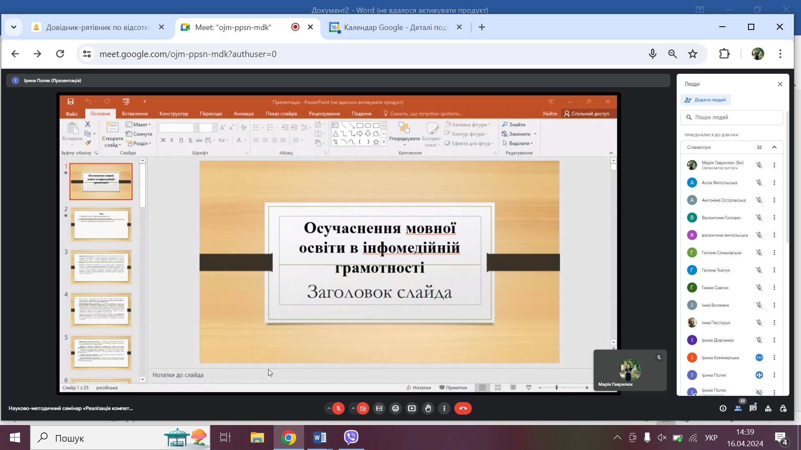The height and width of the screenshot is (450, 801).
Task: Expand camera settings arrow in Meet
Action: click(353, 408)
